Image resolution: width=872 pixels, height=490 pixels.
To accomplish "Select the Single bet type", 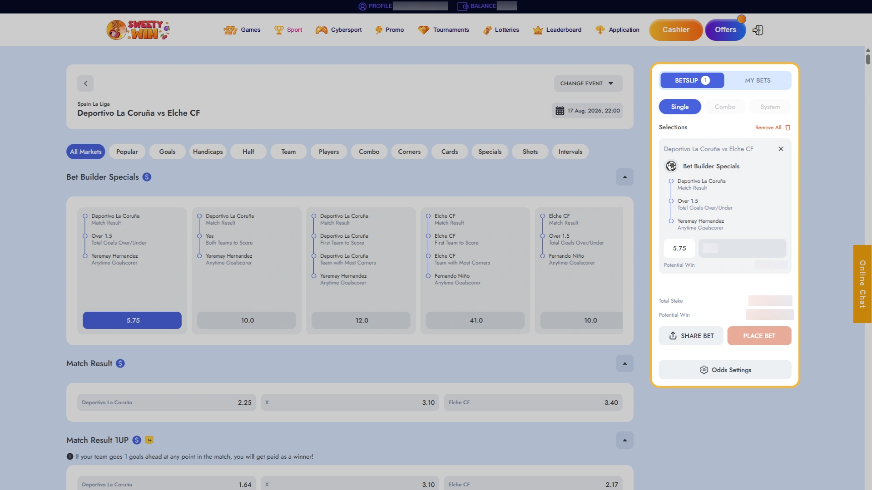I will point(680,107).
